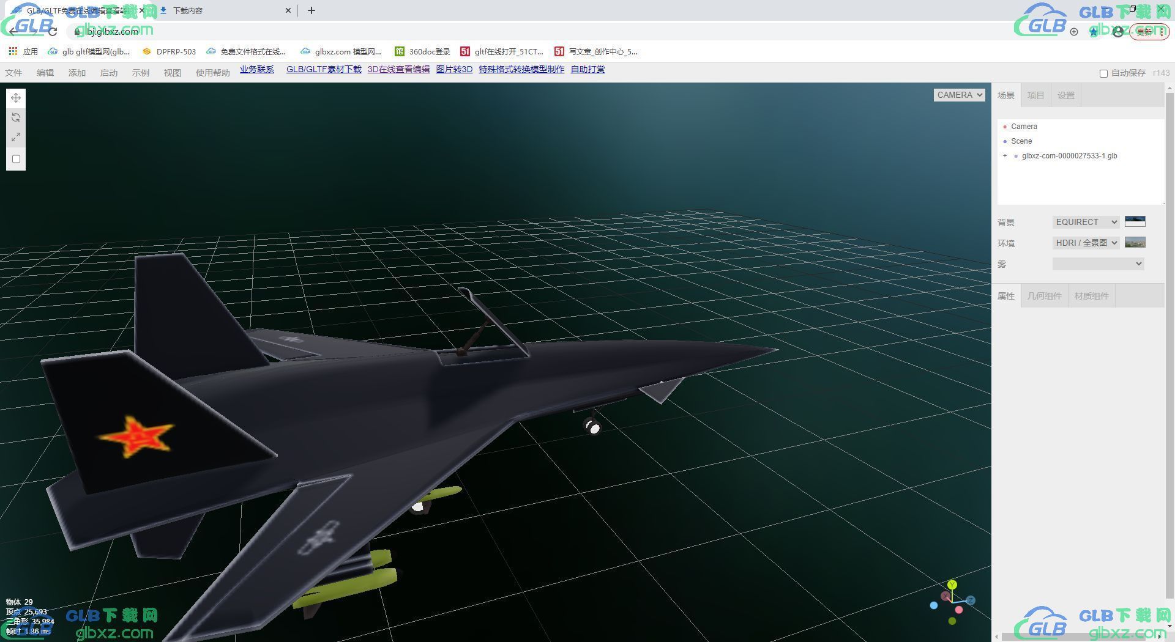Open the glbxz.com 模型网 bookmark

[x=341, y=52]
